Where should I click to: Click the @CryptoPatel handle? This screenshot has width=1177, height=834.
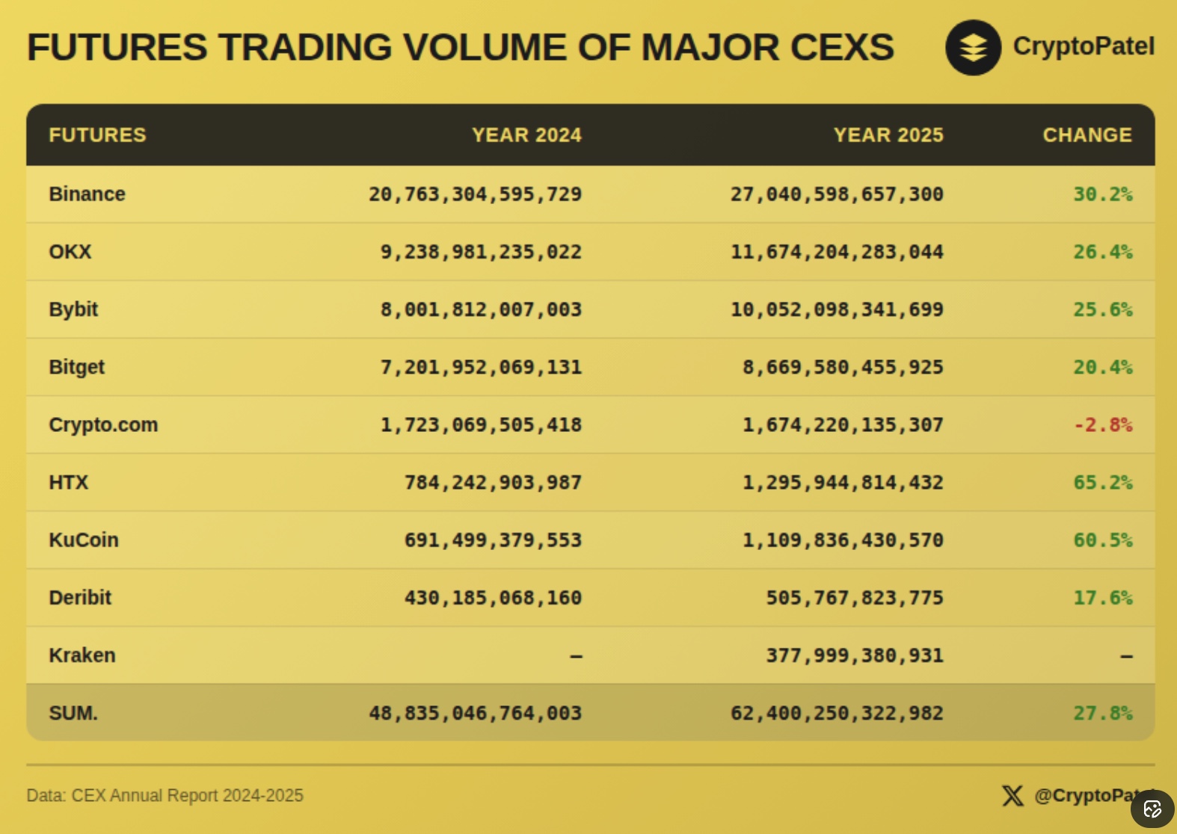[1089, 796]
